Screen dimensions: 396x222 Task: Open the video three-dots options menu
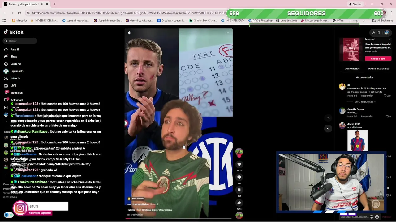click(227, 33)
